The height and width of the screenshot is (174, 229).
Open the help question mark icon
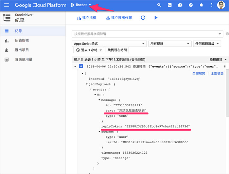point(191,5)
